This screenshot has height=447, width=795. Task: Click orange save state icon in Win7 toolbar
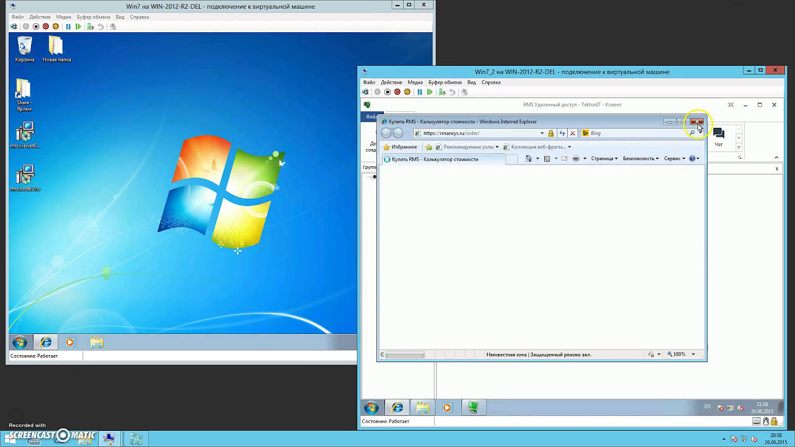(55, 27)
